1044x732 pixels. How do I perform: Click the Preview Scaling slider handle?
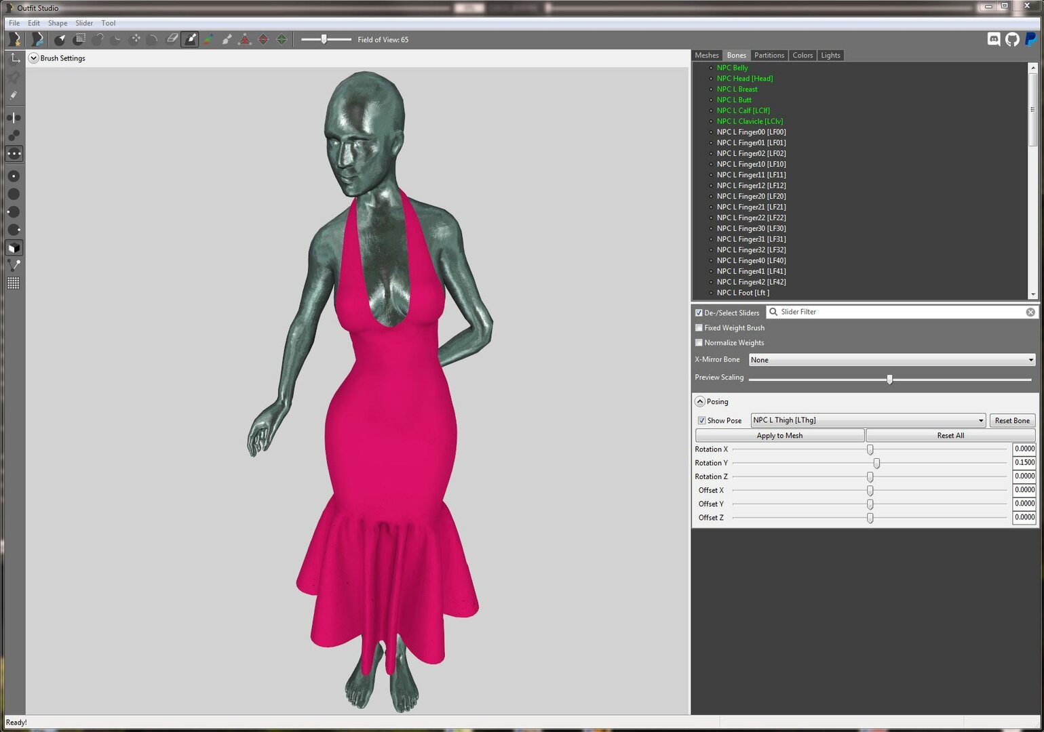889,380
